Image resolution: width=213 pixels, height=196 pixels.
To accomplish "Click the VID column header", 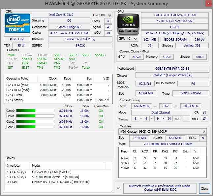I will (102, 79).
